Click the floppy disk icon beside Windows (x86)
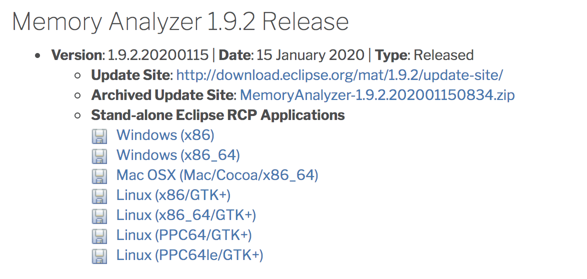The width and height of the screenshot is (587, 279). [99, 136]
